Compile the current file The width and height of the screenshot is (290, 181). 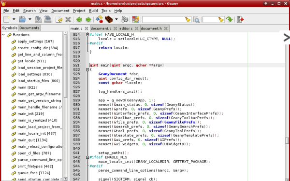(x=100, y=19)
